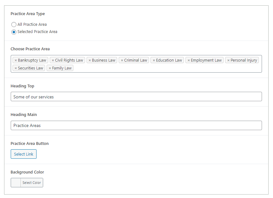Remove the Business Law tag
This screenshot has width=273, height=198.
[90, 60]
